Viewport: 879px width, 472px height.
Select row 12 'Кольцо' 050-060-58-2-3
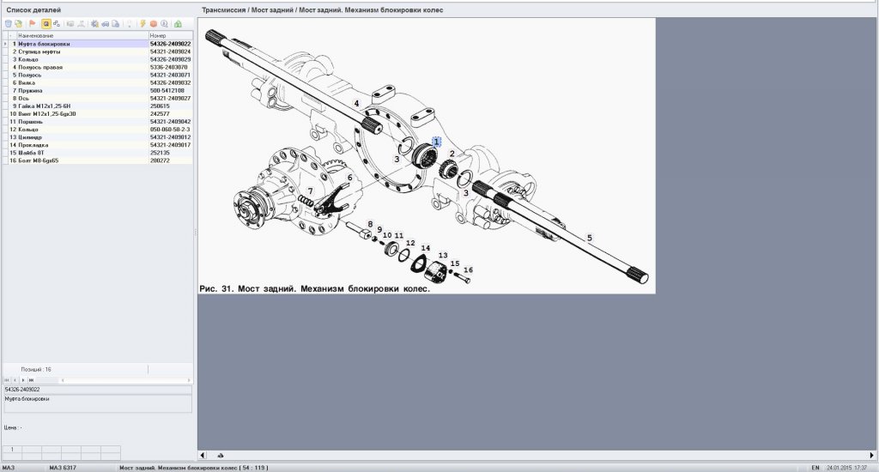click(98, 130)
